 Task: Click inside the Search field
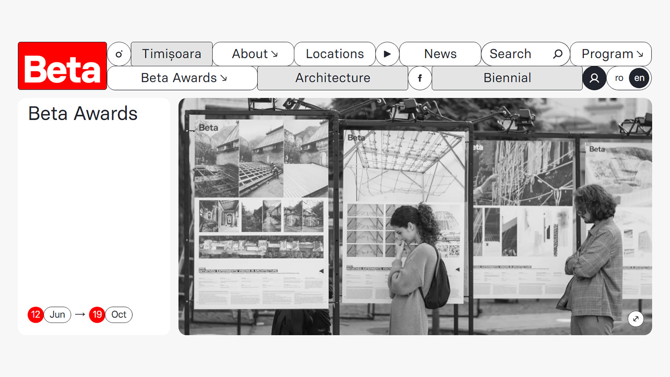(515, 54)
